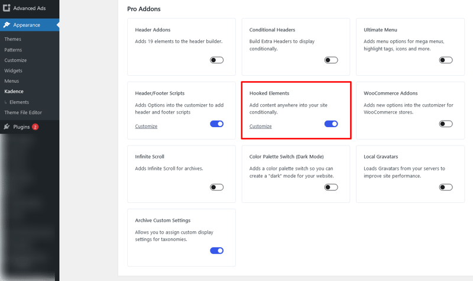Enable the Ultimate Menu toggle
This screenshot has height=281, width=473.
tap(446, 60)
